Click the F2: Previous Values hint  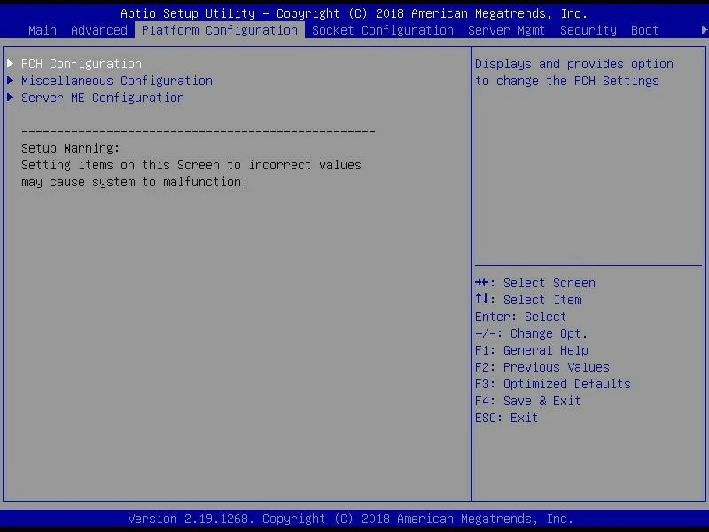(x=542, y=367)
